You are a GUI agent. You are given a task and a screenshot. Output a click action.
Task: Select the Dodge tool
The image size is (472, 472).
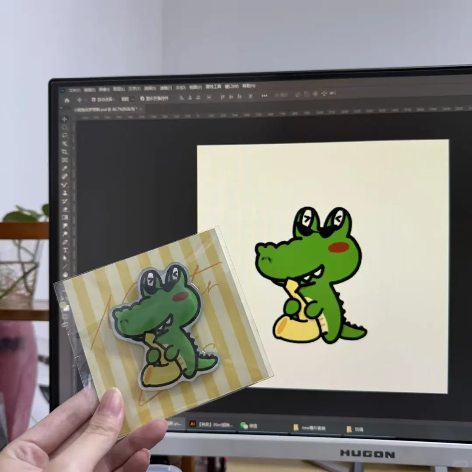[x=65, y=233]
